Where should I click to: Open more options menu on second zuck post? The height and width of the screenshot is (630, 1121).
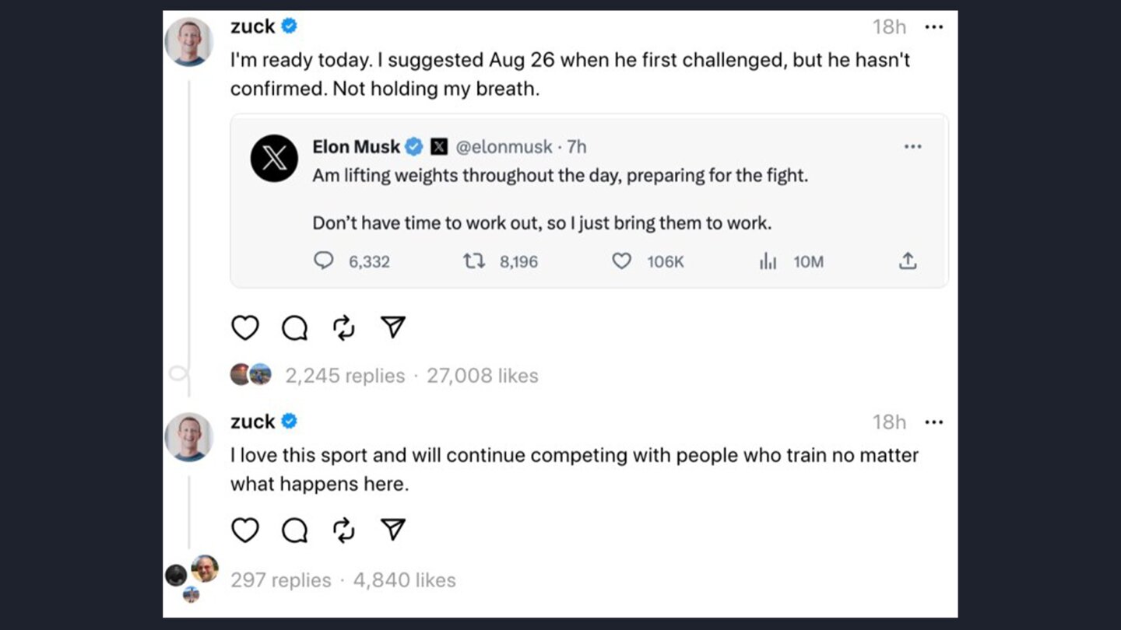coord(933,422)
